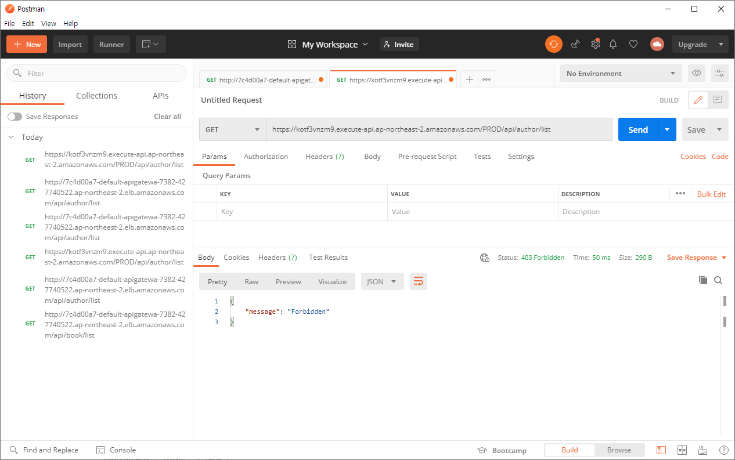Click the Cookies link by Code
The width and height of the screenshot is (735, 460).
click(693, 157)
